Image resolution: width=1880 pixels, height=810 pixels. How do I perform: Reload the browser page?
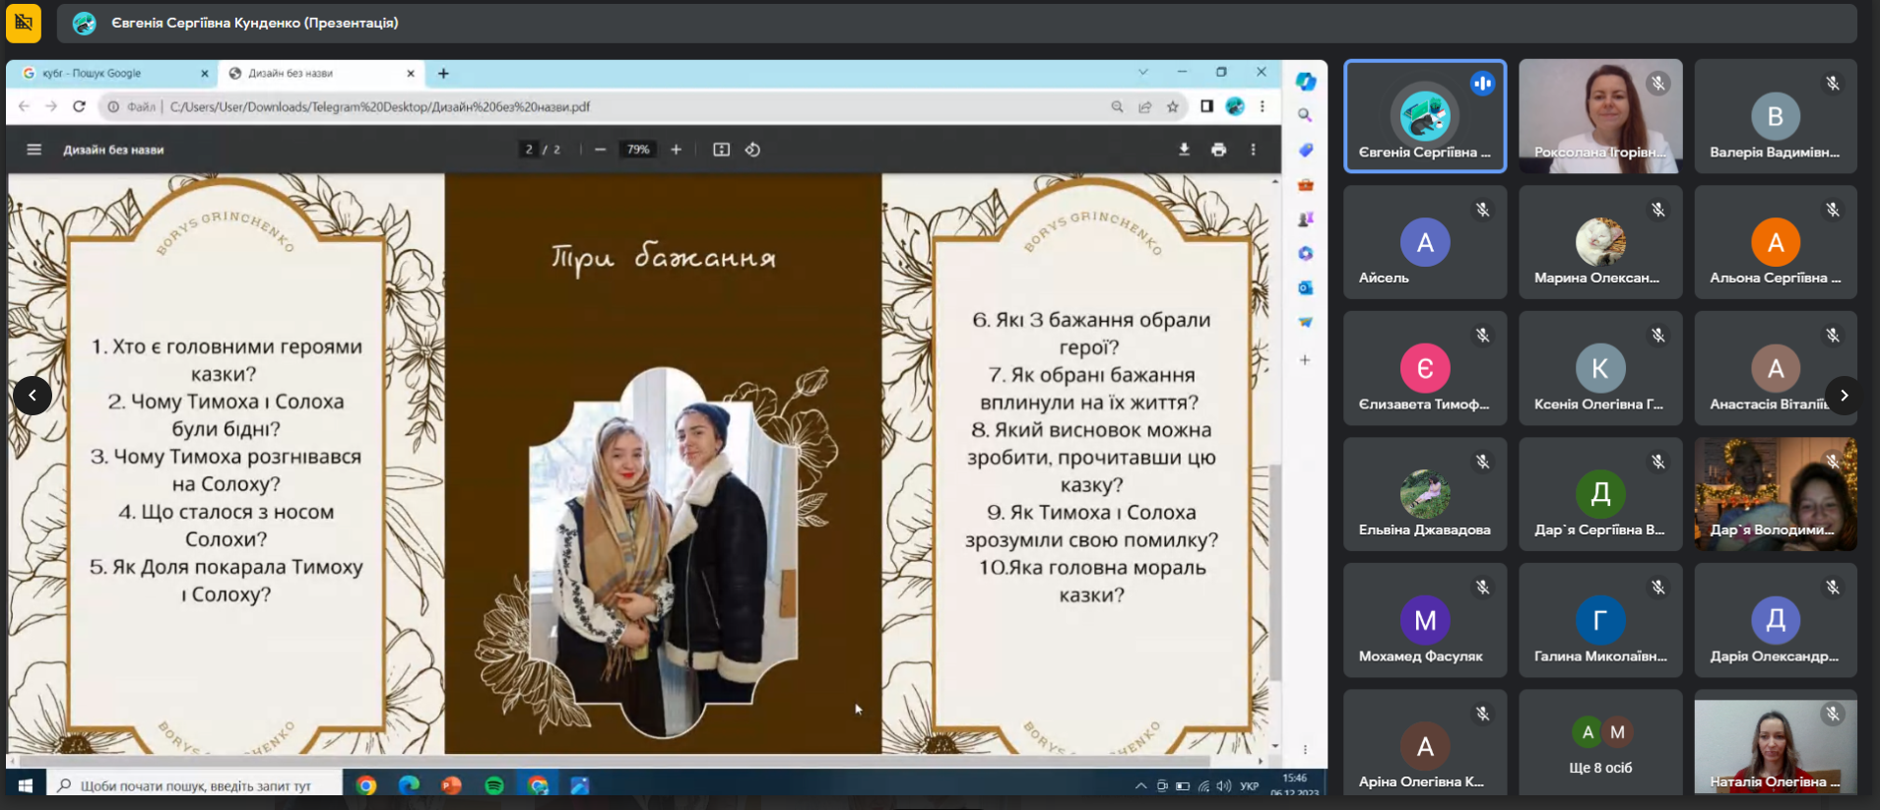(79, 106)
